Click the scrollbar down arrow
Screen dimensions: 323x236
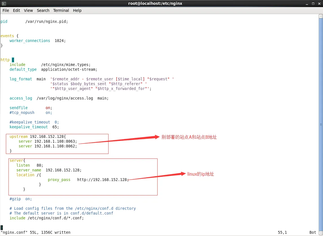click(x=321, y=233)
